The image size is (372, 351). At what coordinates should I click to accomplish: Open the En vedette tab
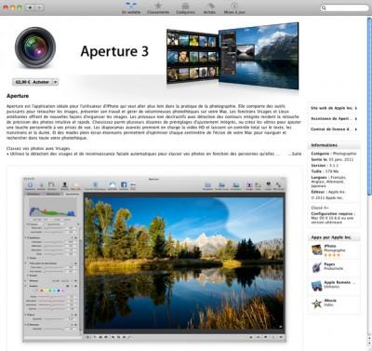click(131, 7)
